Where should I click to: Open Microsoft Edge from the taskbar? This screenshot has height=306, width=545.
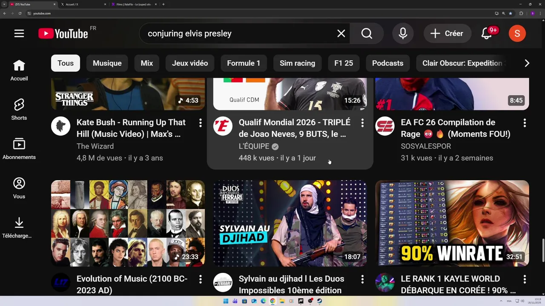pyautogui.click(x=263, y=301)
